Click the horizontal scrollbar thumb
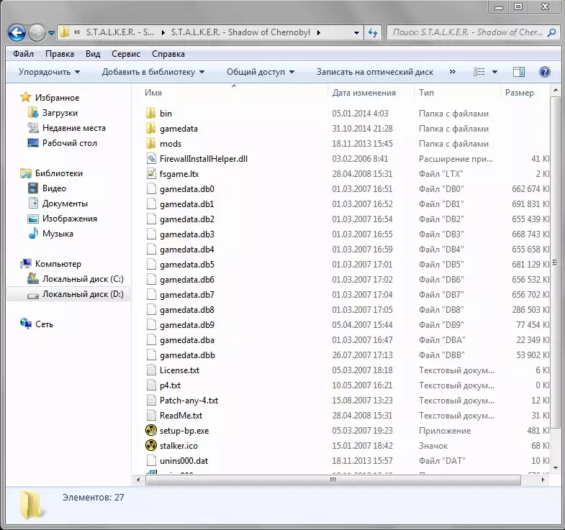This screenshot has width=565, height=530. (x=333, y=480)
